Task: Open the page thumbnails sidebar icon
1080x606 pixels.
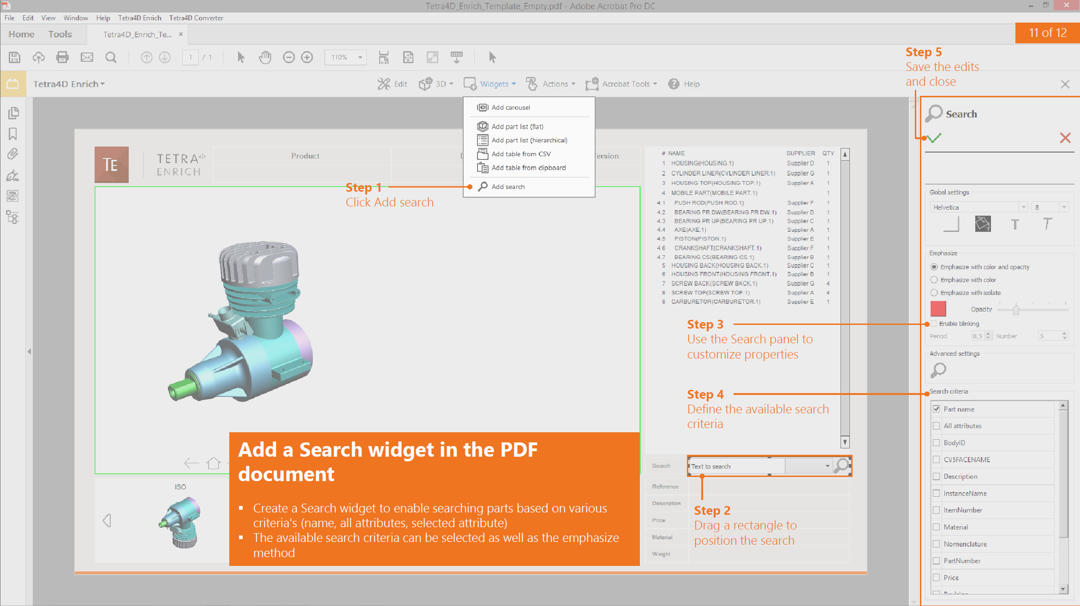Action: click(13, 113)
